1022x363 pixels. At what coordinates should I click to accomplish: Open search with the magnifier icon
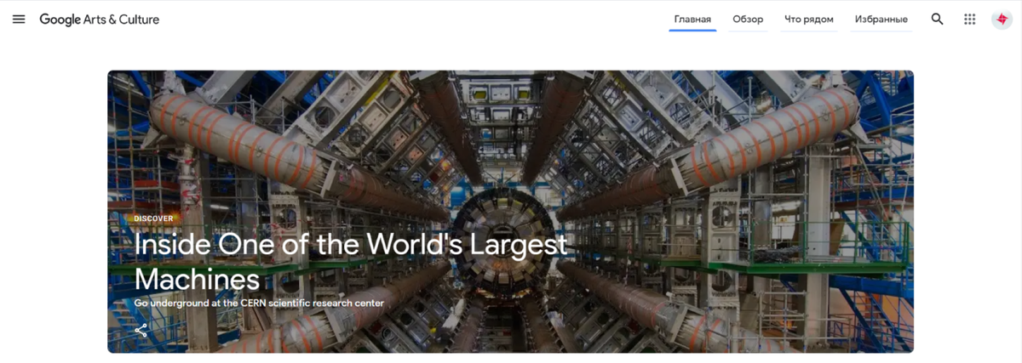[x=938, y=20]
